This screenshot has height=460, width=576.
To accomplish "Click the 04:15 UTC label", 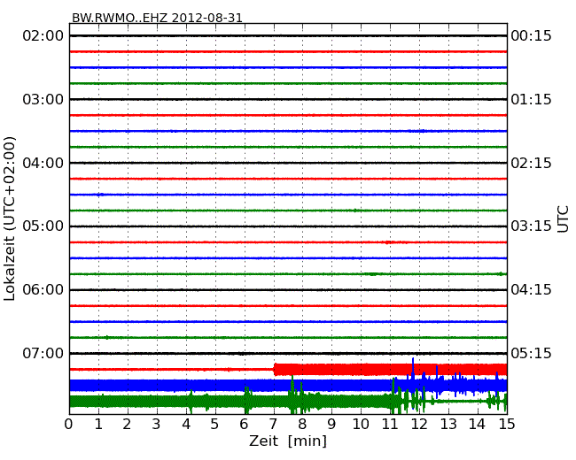I will (x=531, y=290).
